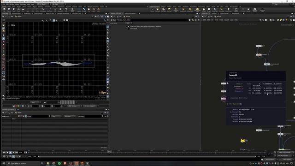Open parameter pane gear menu

tap(189, 20)
